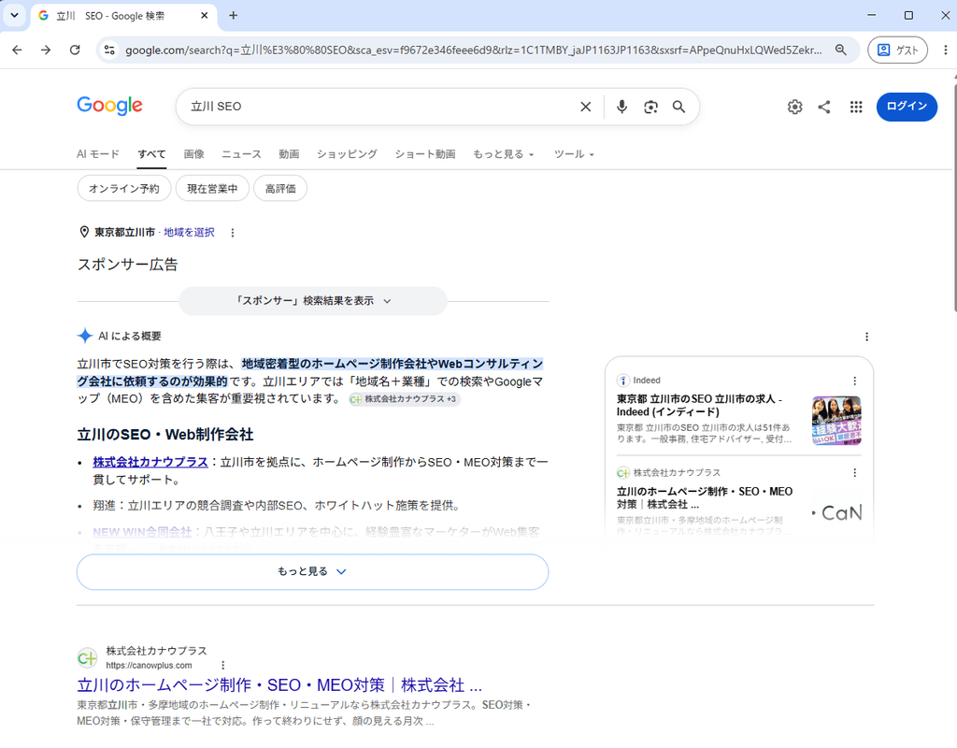Search by image with camera lens icon
The height and width of the screenshot is (748, 957).
pyautogui.click(x=650, y=107)
